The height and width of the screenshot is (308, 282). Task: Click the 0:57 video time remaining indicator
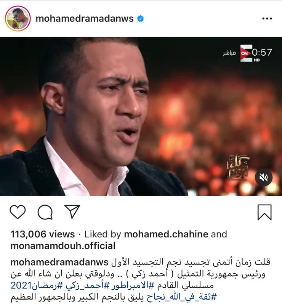point(262,52)
